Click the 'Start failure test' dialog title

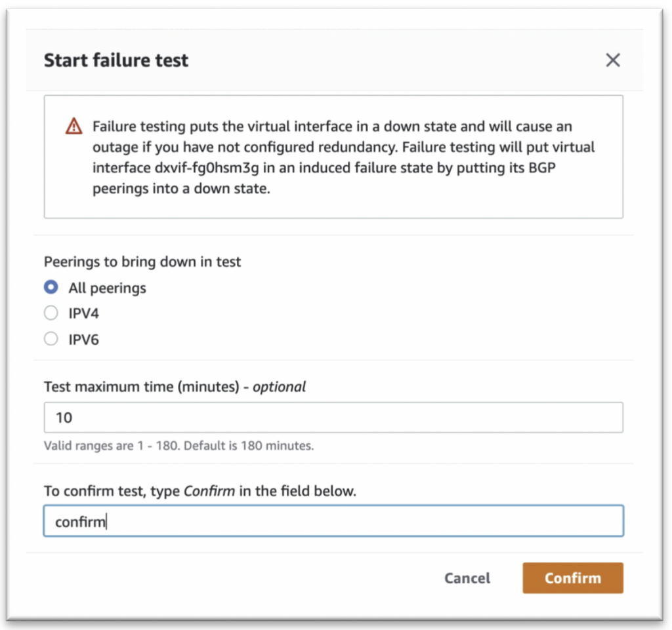(116, 60)
